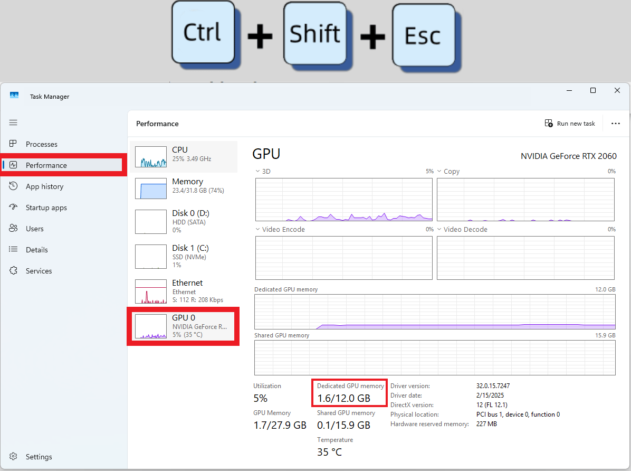Click the driver version 32.0.15.7247
The image size is (631, 471).
[x=493, y=386]
